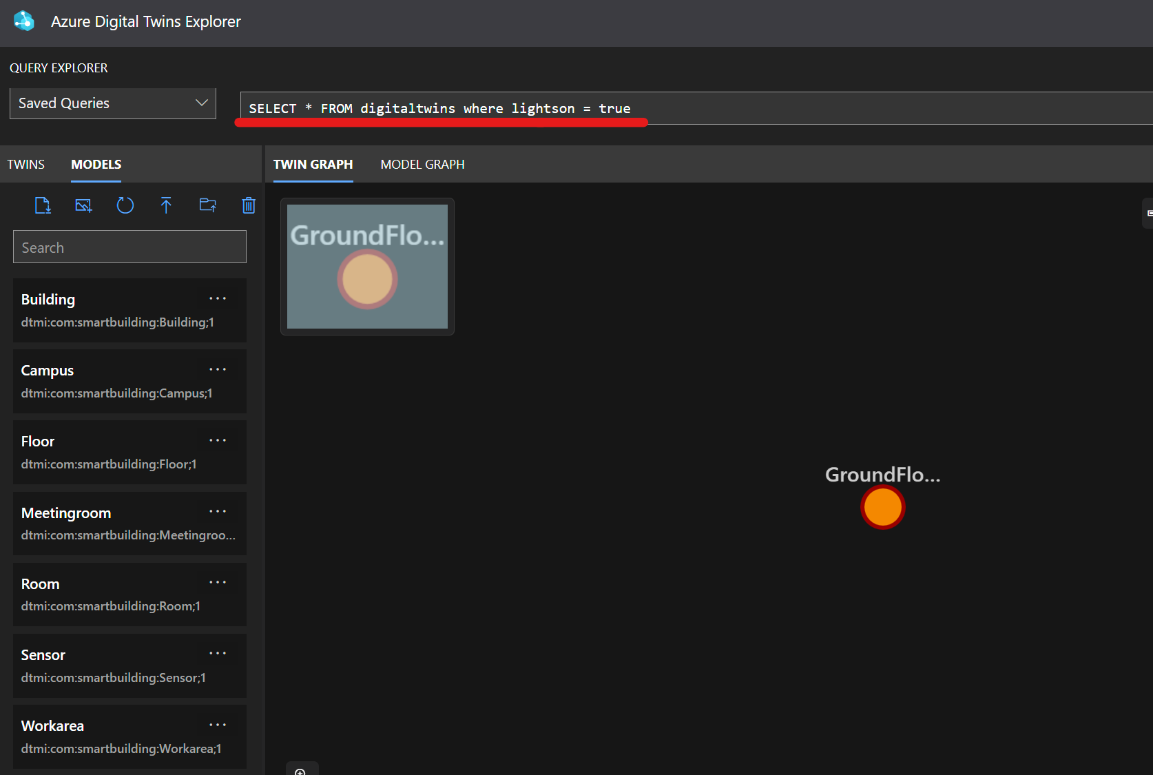Click the dtmi:com:smartbuilding:Workarea;1 identifier text
The width and height of the screenshot is (1153, 775).
[121, 749]
